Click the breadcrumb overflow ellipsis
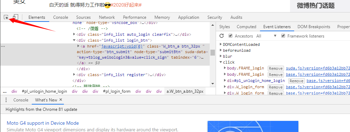Screen dimensions: 350x132 tap(5, 91)
